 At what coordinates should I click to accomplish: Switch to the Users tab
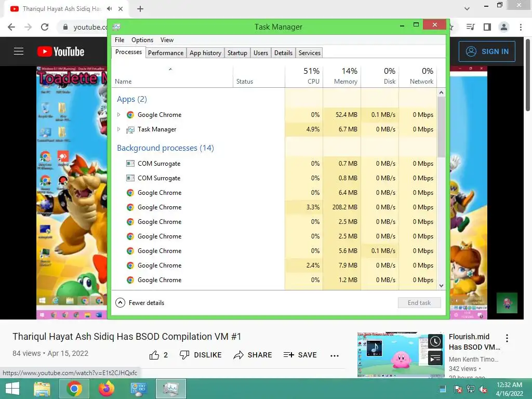coord(261,53)
